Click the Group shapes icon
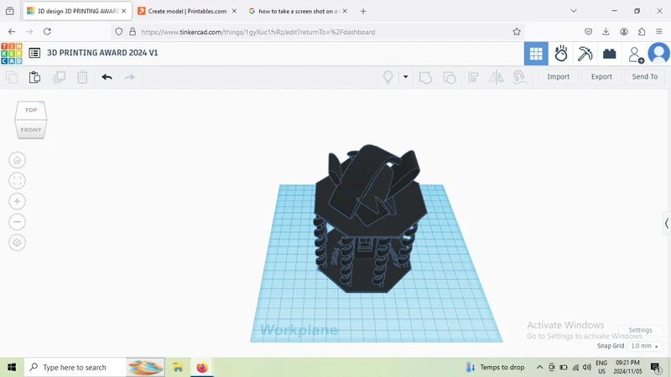Screen dimensions: 671x377 (425, 77)
